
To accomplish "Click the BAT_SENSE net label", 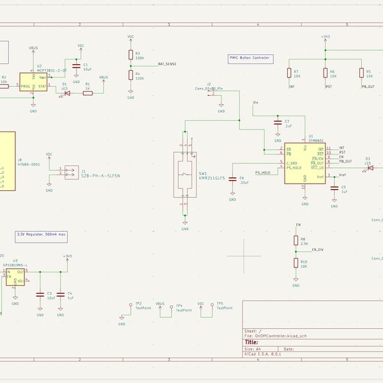I will click(x=167, y=64).
